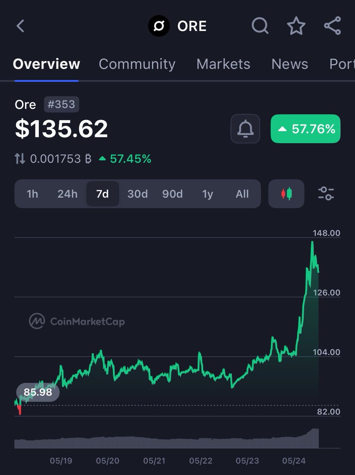Viewport: 355px width, 475px height.
Task: Tap the 104.00 axis label
Action: tap(326, 352)
